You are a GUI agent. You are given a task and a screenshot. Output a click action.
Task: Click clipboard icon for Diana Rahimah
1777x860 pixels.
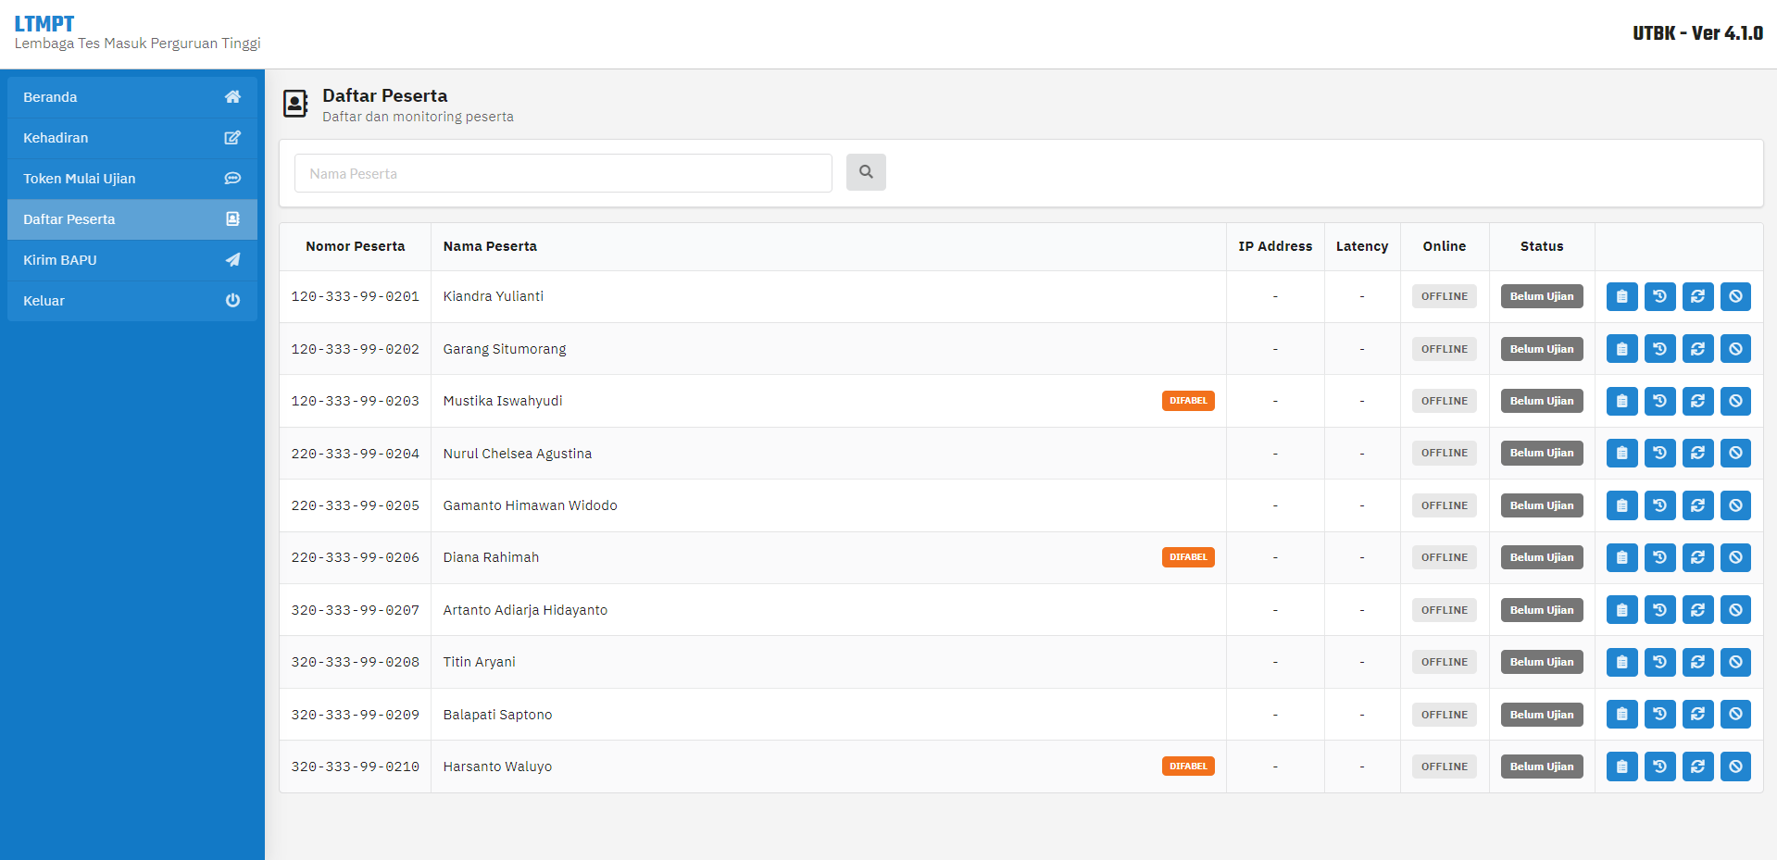click(x=1621, y=557)
